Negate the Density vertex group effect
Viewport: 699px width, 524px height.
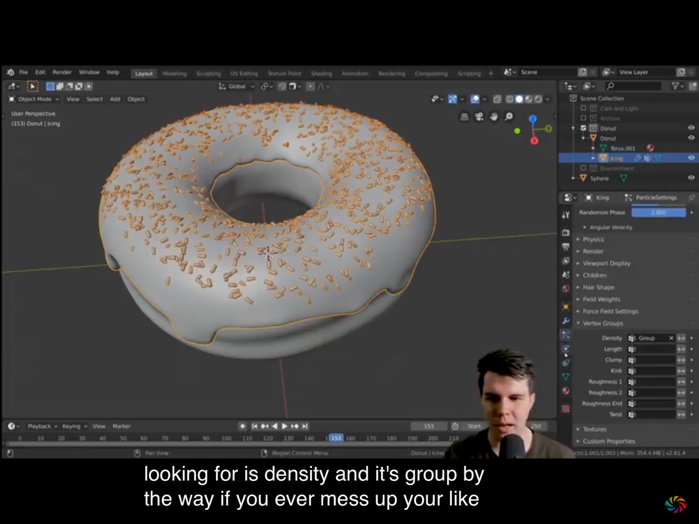click(x=682, y=338)
